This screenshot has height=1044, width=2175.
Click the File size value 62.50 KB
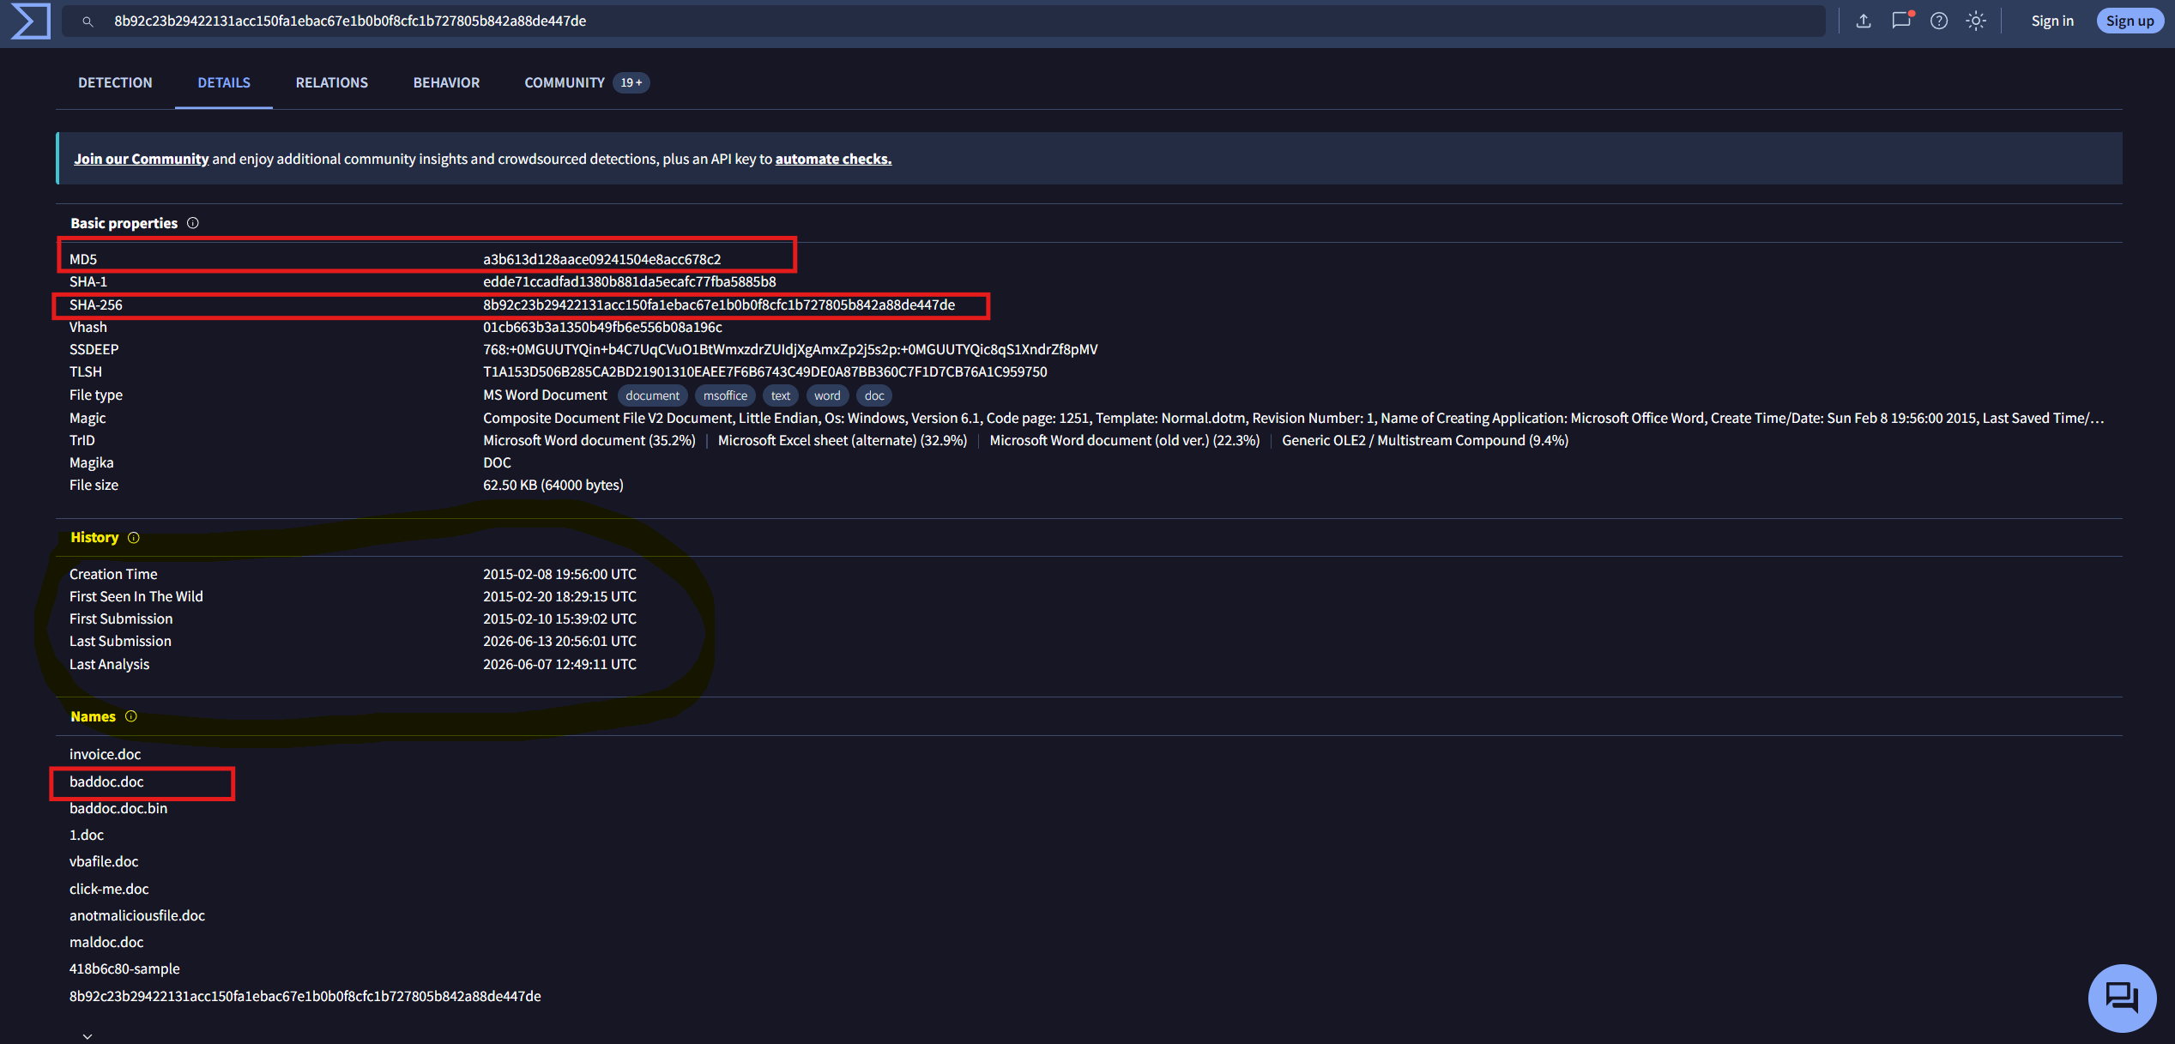click(553, 485)
